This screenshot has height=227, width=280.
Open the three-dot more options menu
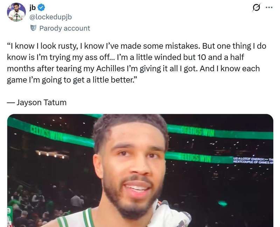coord(268,8)
